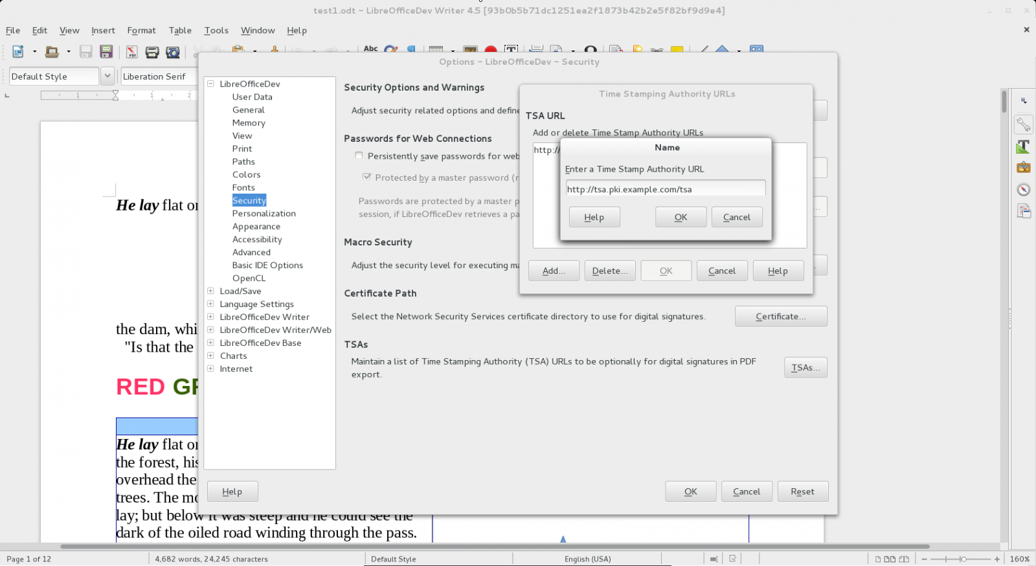Image resolution: width=1036 pixels, height=566 pixels.
Task: Click the Export as PDF icon
Action: pos(132,52)
